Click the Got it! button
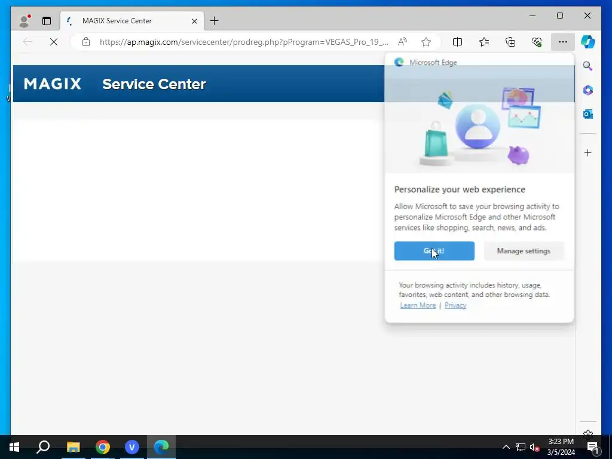The width and height of the screenshot is (612, 459). tap(434, 251)
